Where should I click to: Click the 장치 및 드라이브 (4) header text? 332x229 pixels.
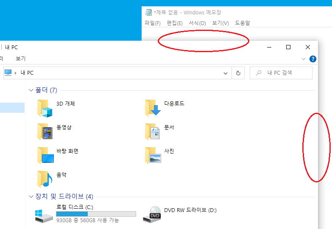64,196
